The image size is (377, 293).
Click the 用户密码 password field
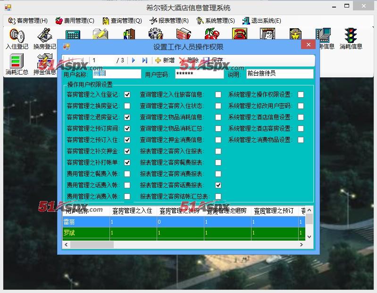[199, 74]
